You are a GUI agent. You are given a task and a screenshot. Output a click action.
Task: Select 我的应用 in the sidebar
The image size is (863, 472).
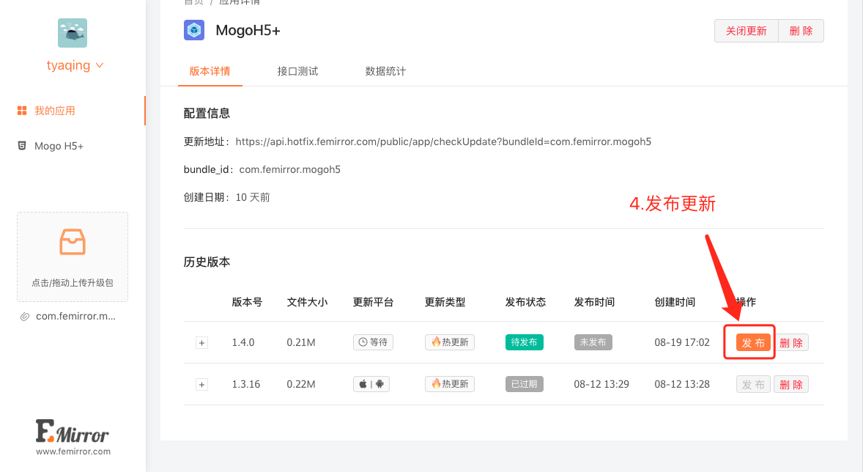click(54, 111)
